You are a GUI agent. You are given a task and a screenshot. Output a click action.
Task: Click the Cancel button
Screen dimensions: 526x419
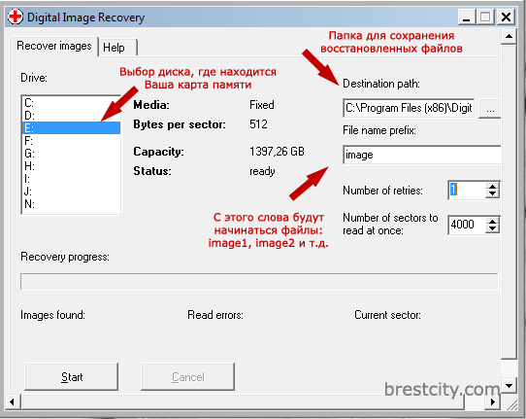[187, 376]
